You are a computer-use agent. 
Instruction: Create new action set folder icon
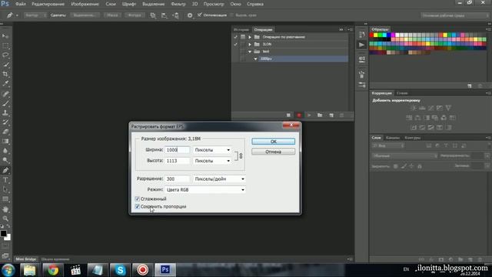point(320,115)
